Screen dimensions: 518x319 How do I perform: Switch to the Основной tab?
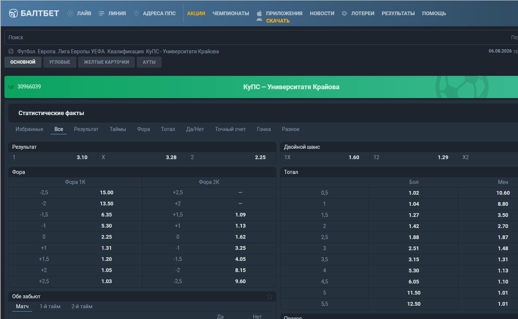pos(23,62)
